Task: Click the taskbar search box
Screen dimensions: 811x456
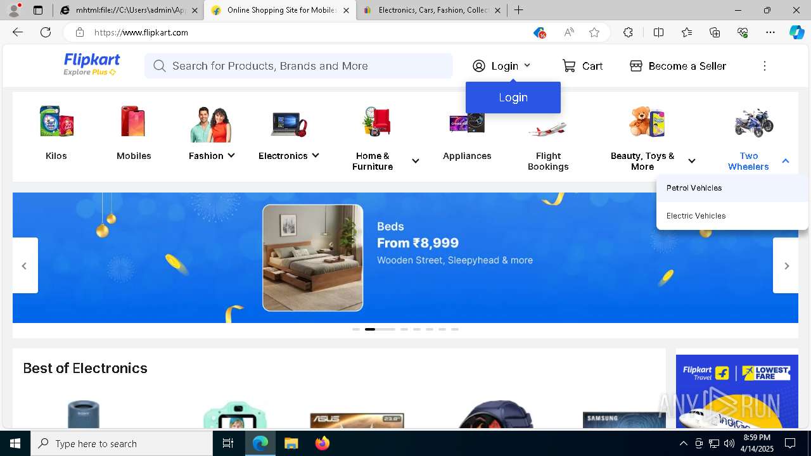Action: [x=122, y=443]
